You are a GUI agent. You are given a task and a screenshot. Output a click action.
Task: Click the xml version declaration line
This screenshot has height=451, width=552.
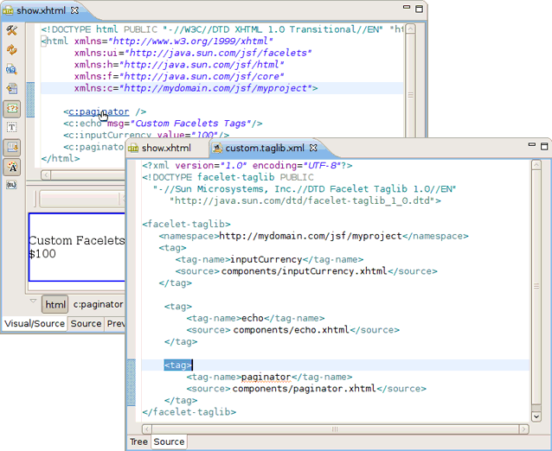(x=247, y=165)
